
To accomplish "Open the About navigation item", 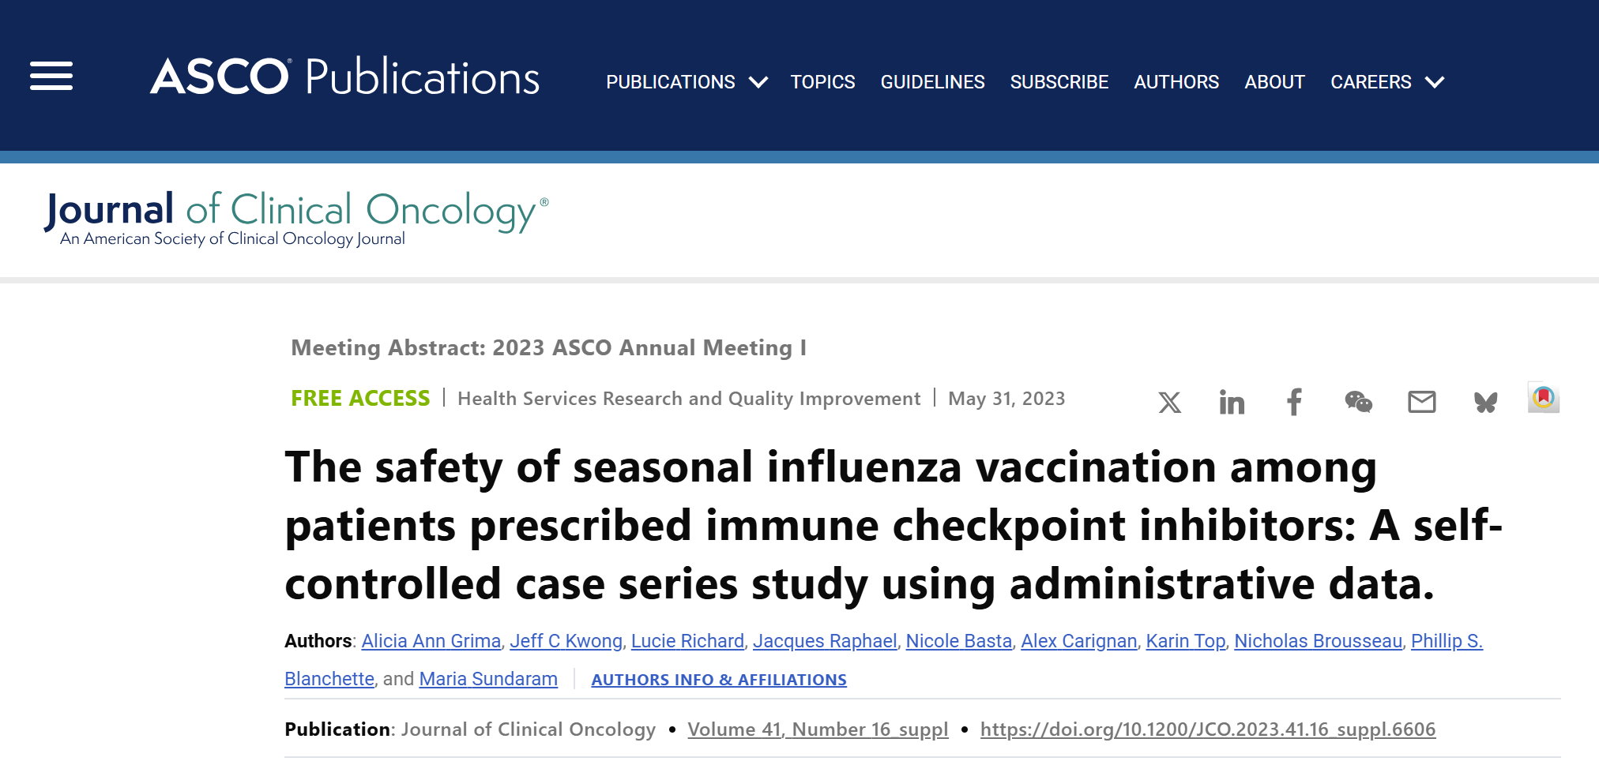I will point(1274,82).
